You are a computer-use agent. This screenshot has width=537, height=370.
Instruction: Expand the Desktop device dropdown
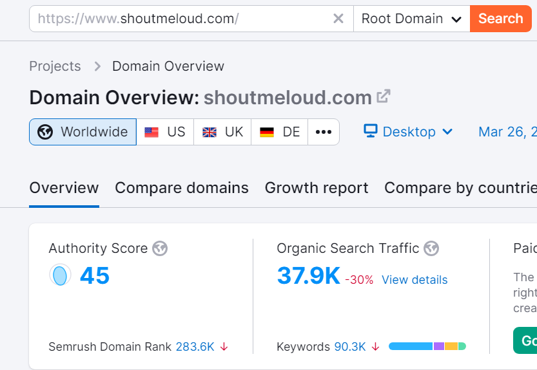point(409,132)
